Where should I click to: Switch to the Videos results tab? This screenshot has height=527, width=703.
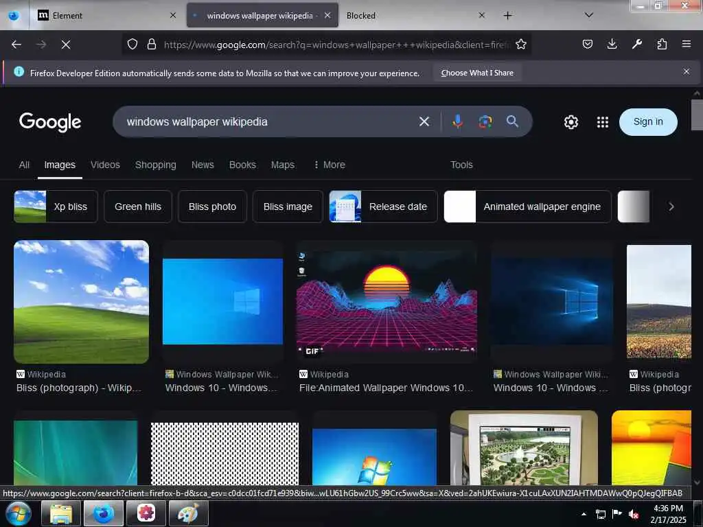point(105,165)
